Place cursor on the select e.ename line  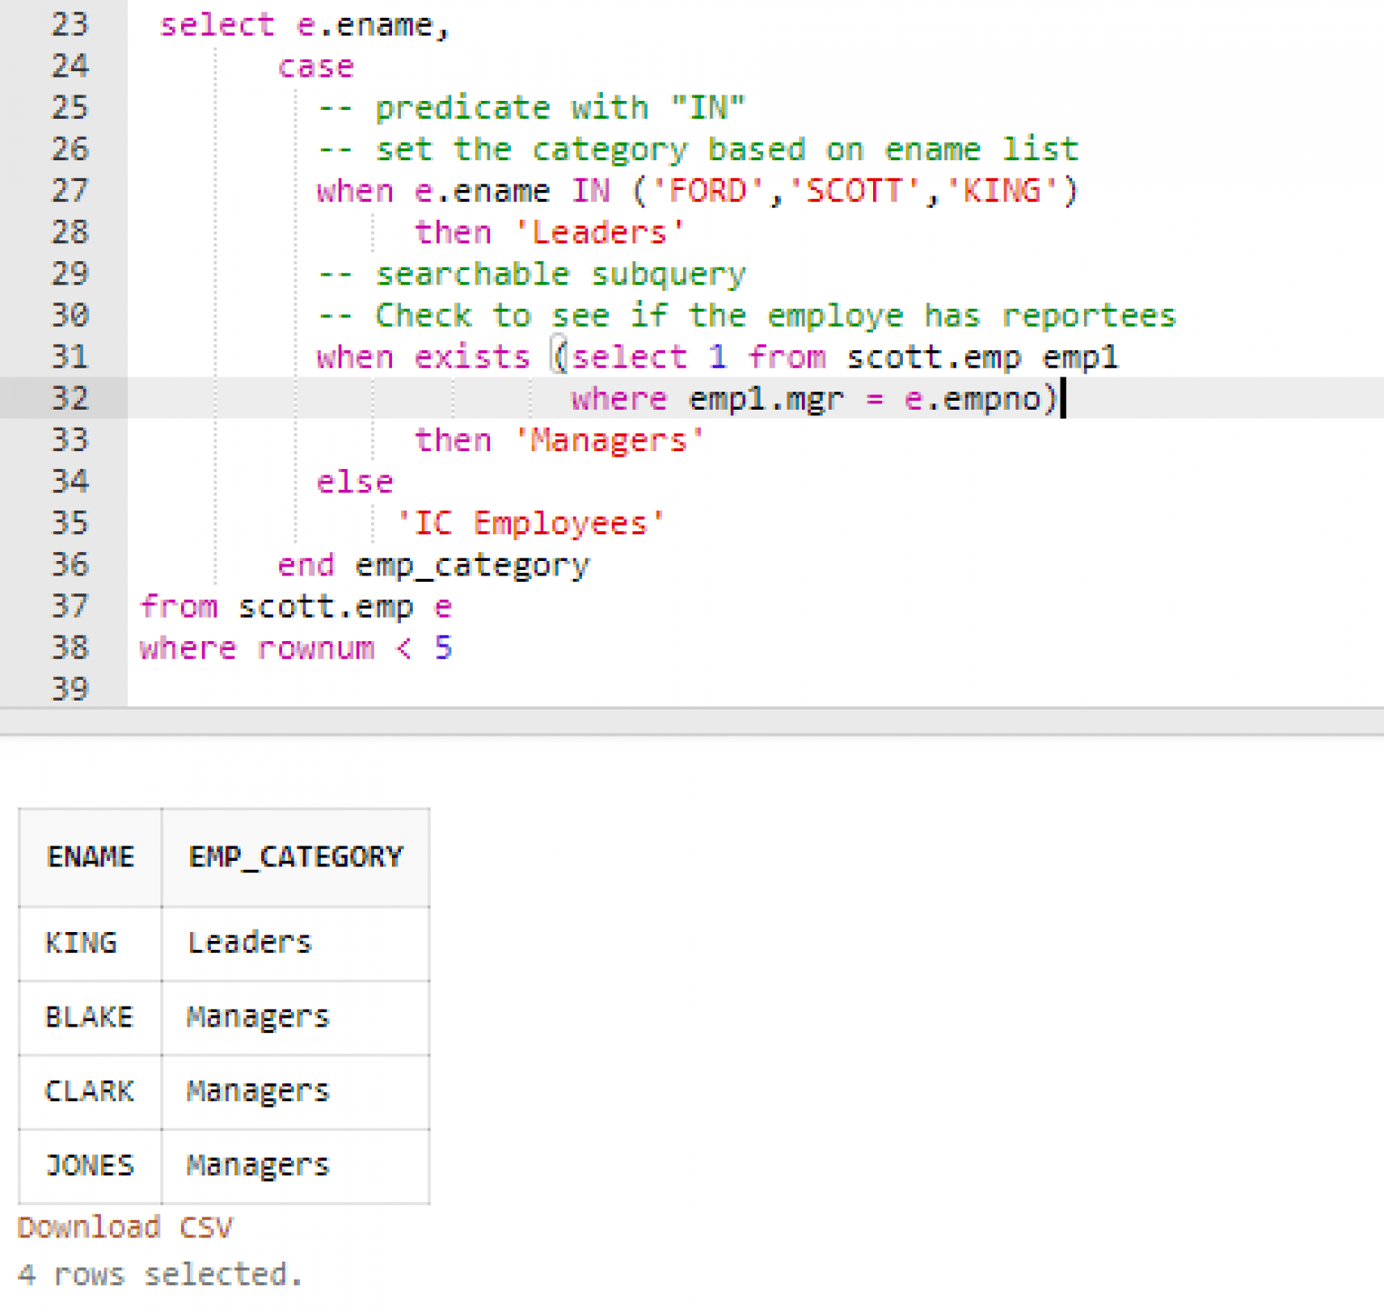[306, 24]
